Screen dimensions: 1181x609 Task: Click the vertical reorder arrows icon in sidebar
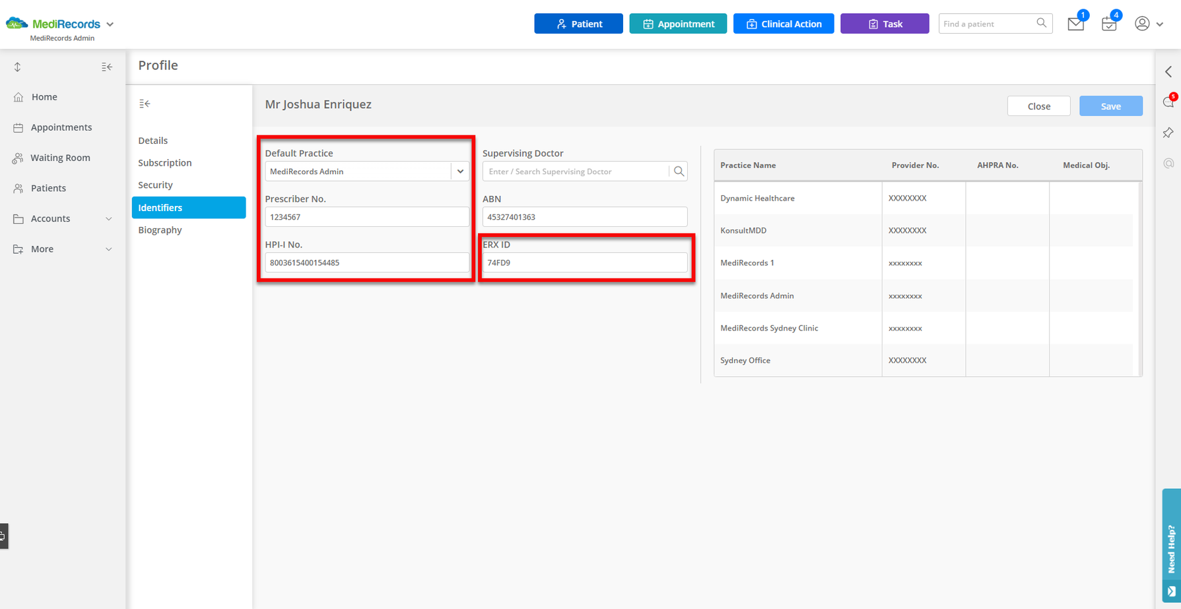point(18,67)
